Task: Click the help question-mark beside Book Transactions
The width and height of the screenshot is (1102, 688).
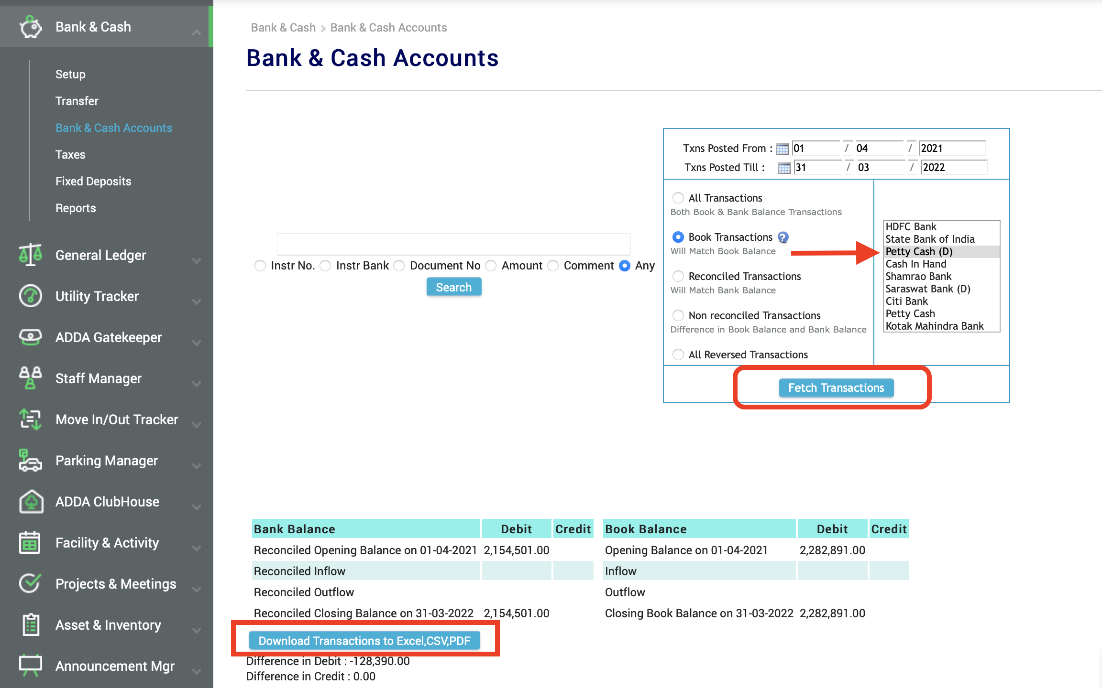Action: pyautogui.click(x=783, y=237)
